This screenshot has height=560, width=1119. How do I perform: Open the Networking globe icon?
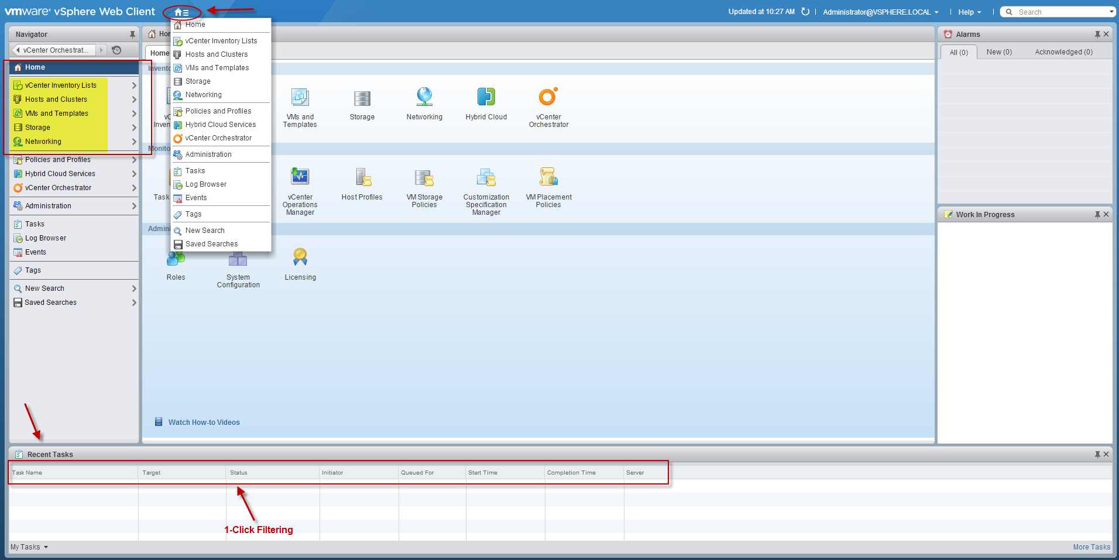click(424, 97)
